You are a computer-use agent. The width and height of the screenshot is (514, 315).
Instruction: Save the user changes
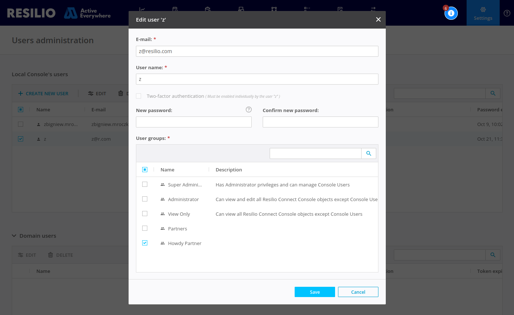314,292
